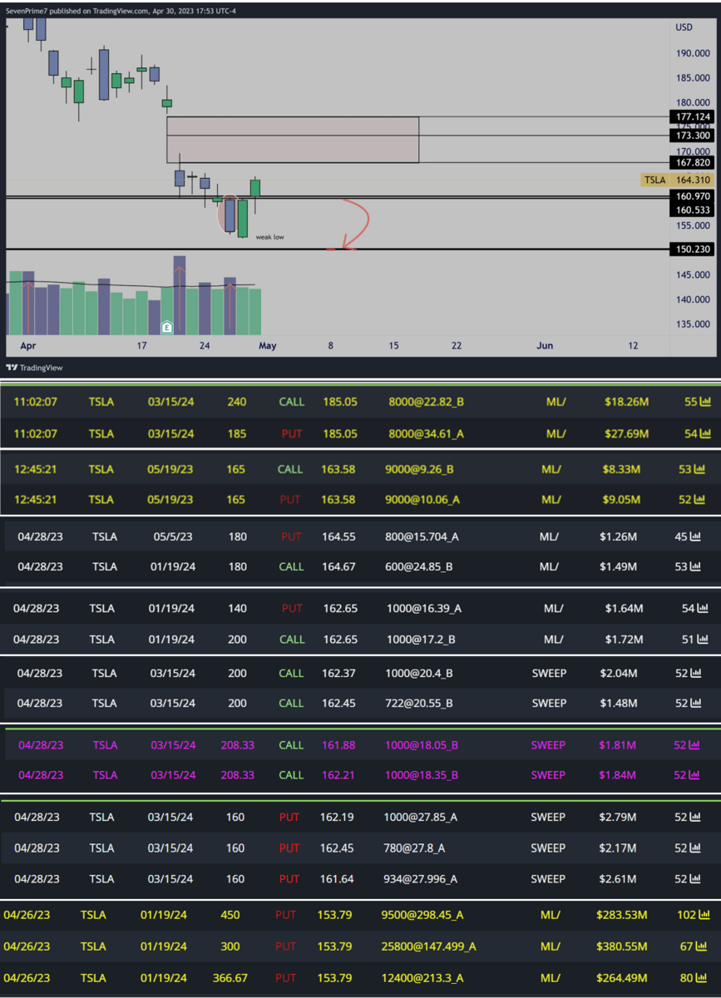Open chart icon in the $27.69M PUT row
Viewport: 721px width, 998px height.
click(x=705, y=434)
